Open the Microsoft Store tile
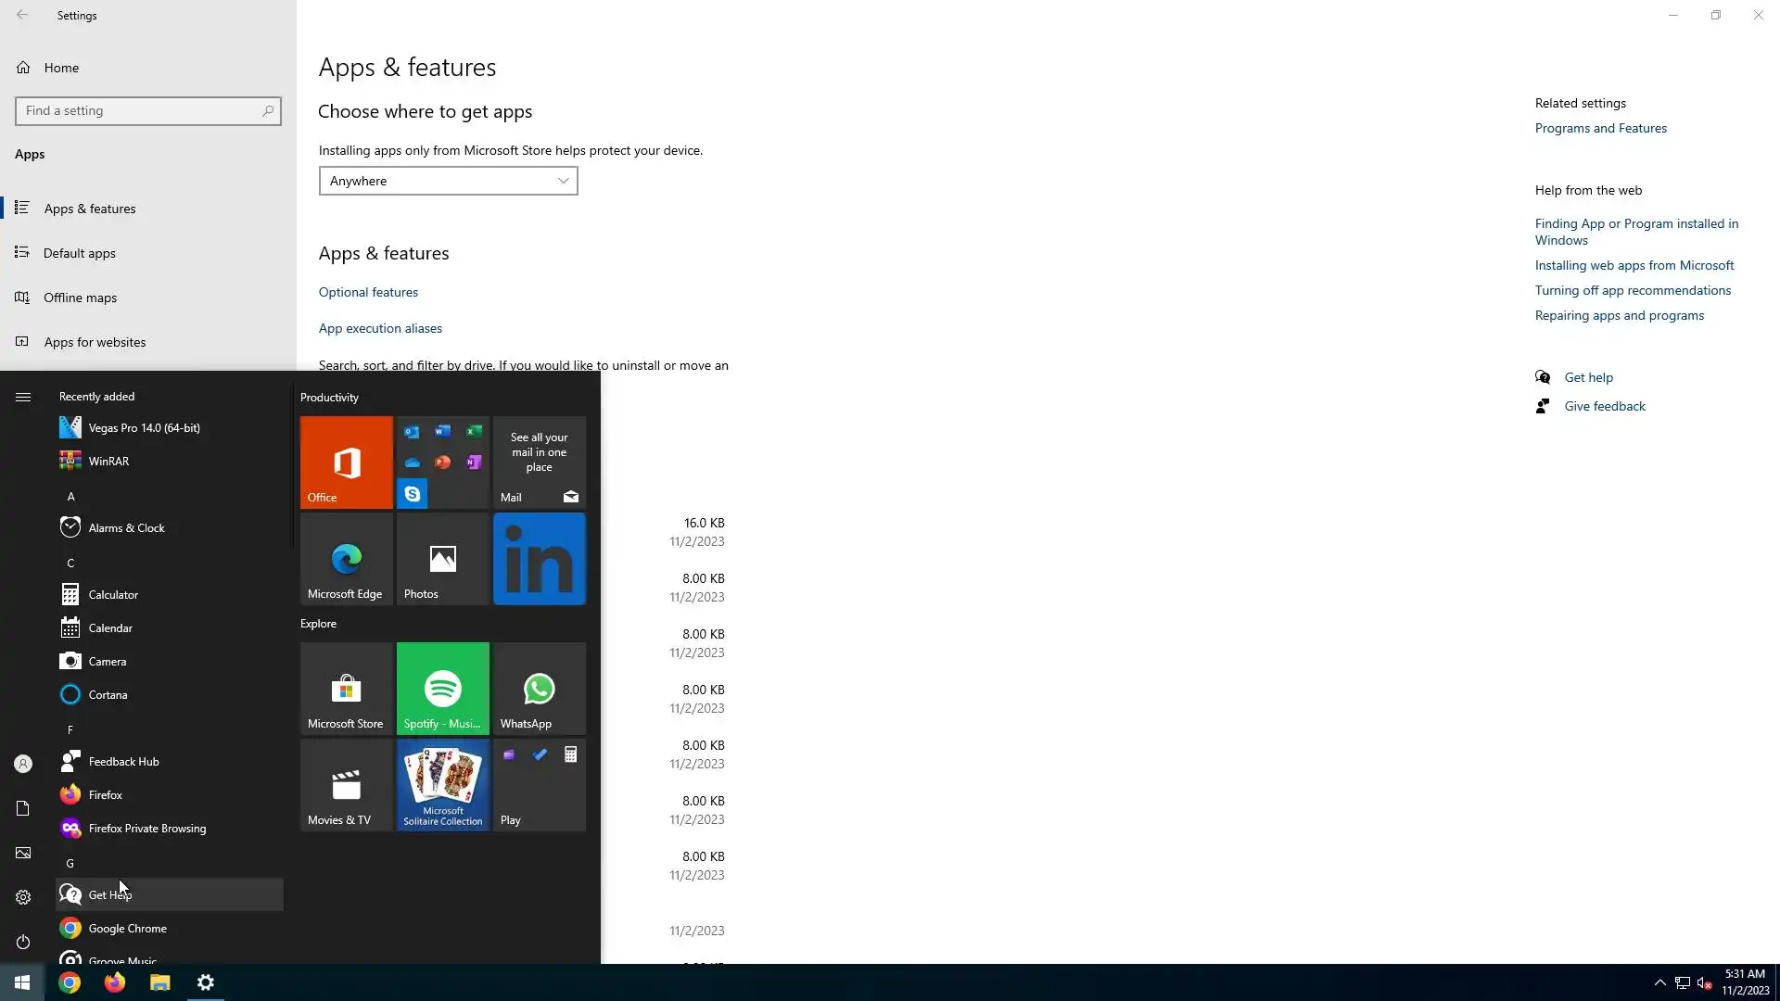Viewport: 1780px width, 1001px height. [x=346, y=689]
